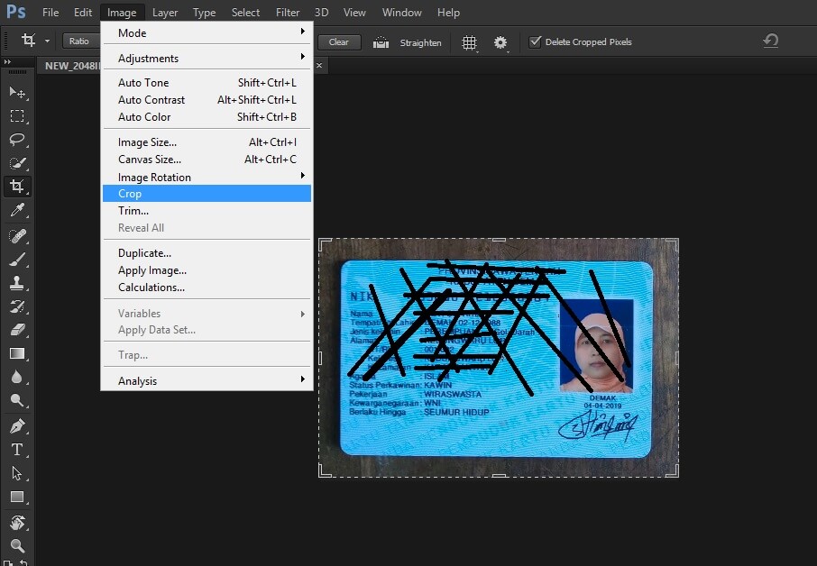
Task: Choose Auto Color menu item
Action: click(207, 116)
